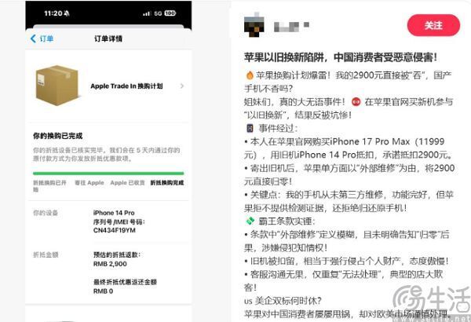Select the 折抵换购已开始 progress step
Image resolution: width=471 pixels, height=322 pixels.
pos(49,186)
